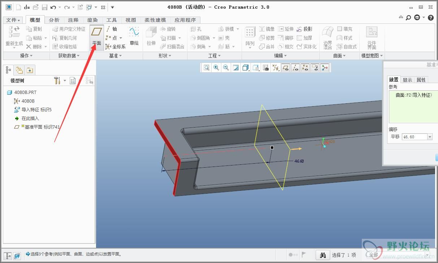Toggle datum point display in graphics toolbar
Screen dimensions: 438x263
(x=305, y=68)
